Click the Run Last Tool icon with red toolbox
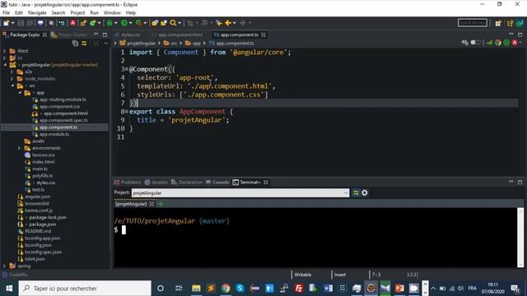This screenshot has width=527, height=296. pos(138,23)
